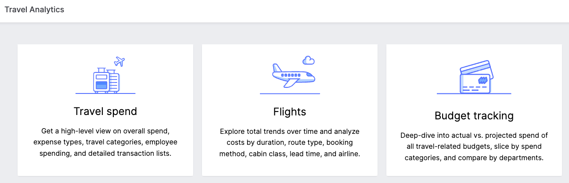Screen dimensions: 569x183
Task: Click the blue line under luggage icon
Action: point(105,93)
